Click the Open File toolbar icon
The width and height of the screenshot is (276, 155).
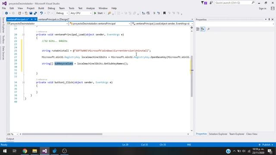26,13
